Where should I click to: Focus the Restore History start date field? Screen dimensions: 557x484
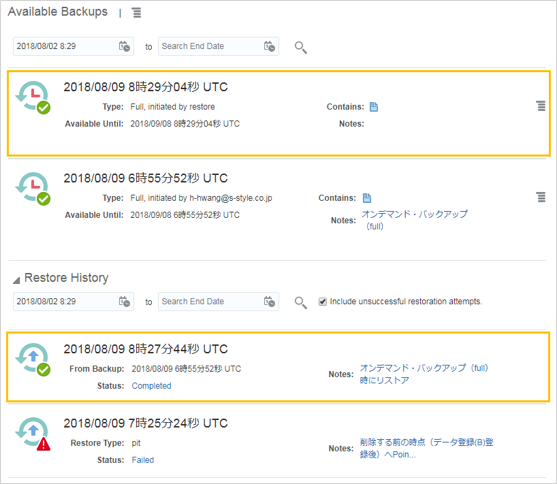66,302
